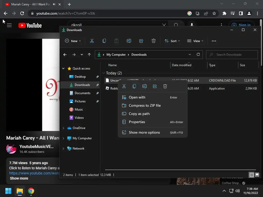Click My Computer in address breadcrumb
Image resolution: width=263 pixels, height=197 pixels.
pos(116,55)
